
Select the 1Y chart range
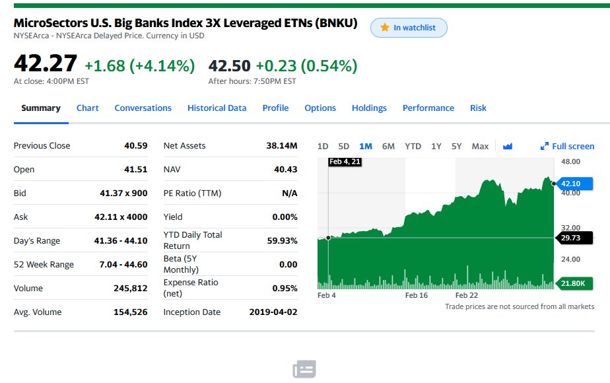click(436, 147)
